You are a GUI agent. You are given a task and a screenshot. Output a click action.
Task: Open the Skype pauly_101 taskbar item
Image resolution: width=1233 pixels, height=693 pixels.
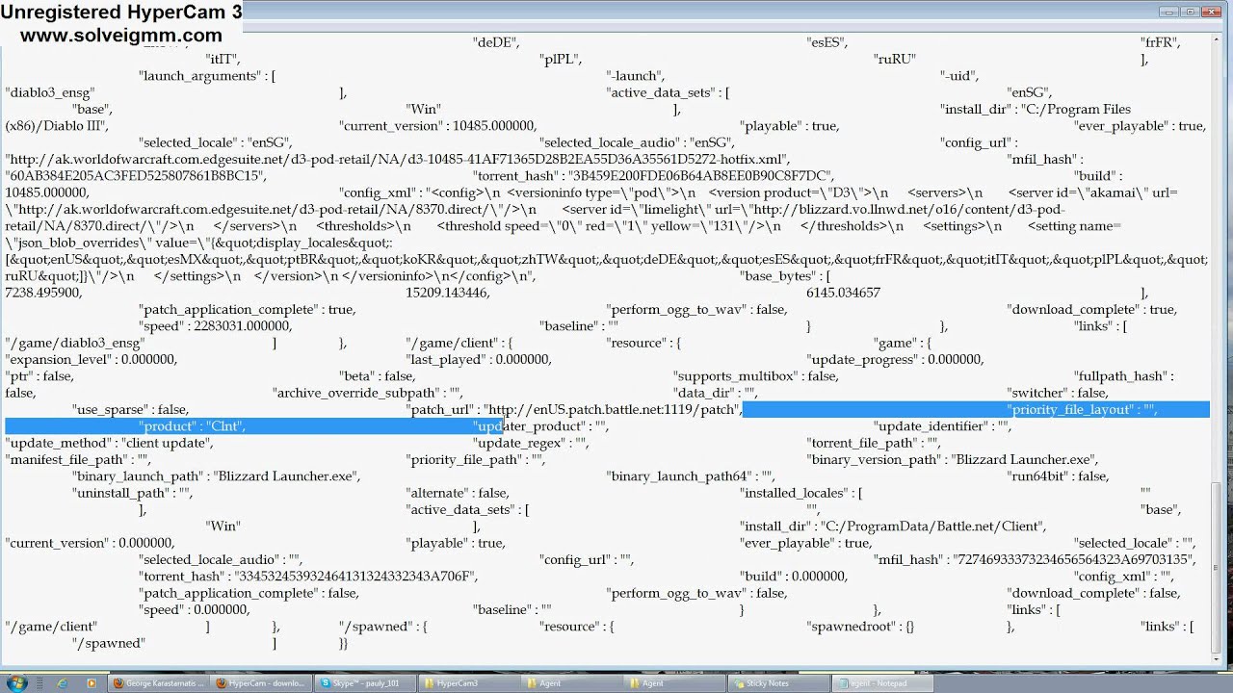click(x=365, y=683)
